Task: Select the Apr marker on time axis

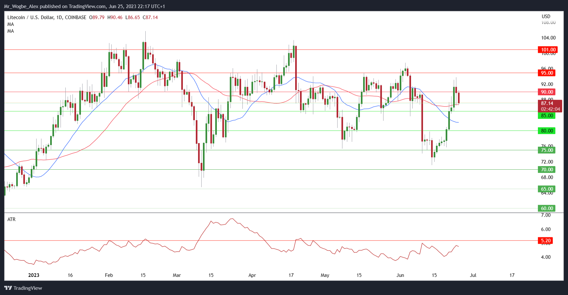Action: coord(252,275)
